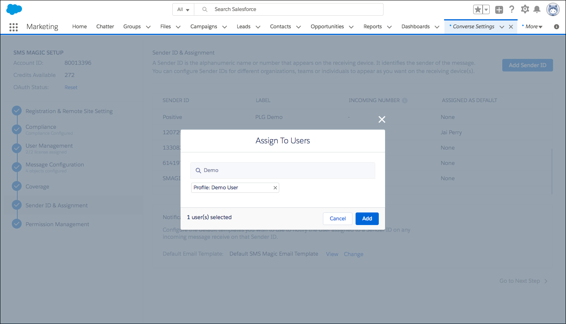Go to the Home tab
The width and height of the screenshot is (566, 324).
[79, 27]
